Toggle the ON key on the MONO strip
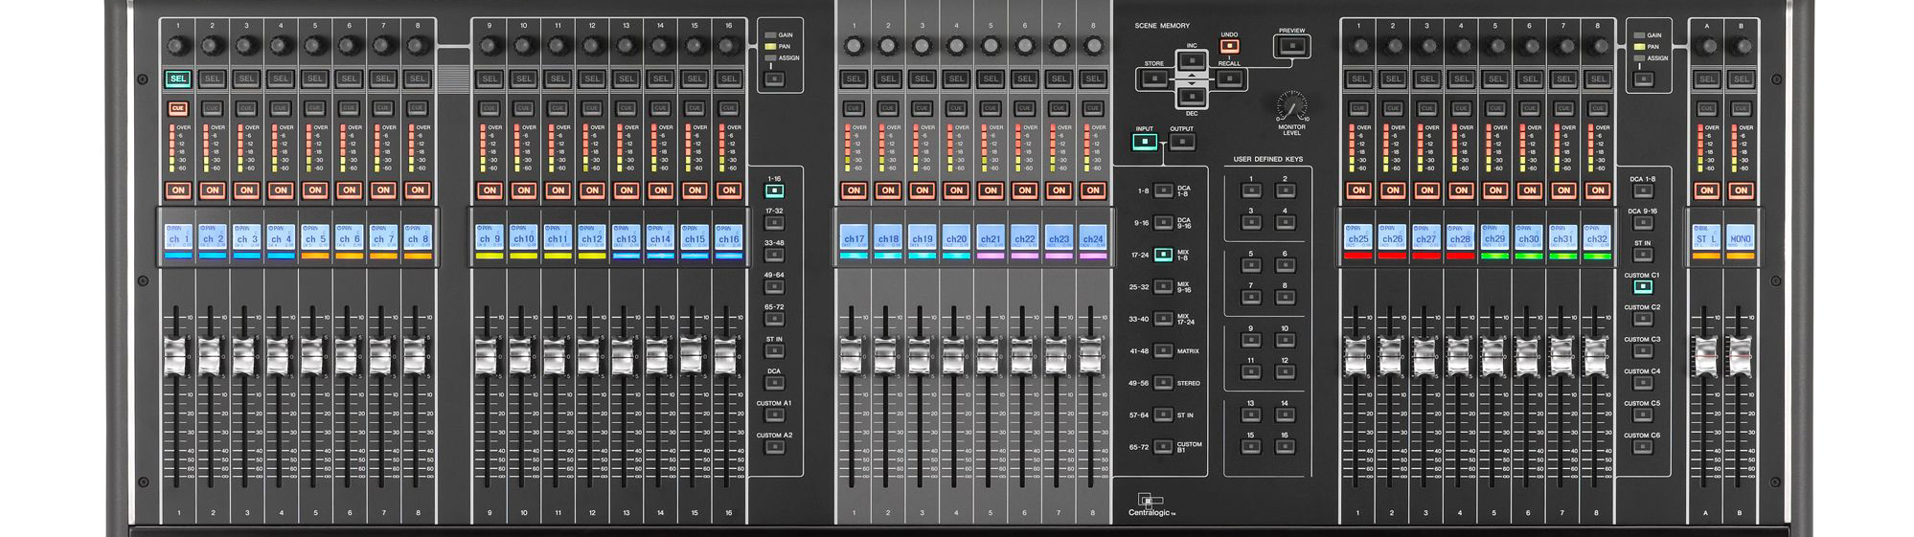 [1741, 190]
